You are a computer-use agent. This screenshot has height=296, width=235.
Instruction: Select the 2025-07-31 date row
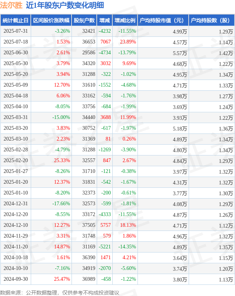[16, 31]
